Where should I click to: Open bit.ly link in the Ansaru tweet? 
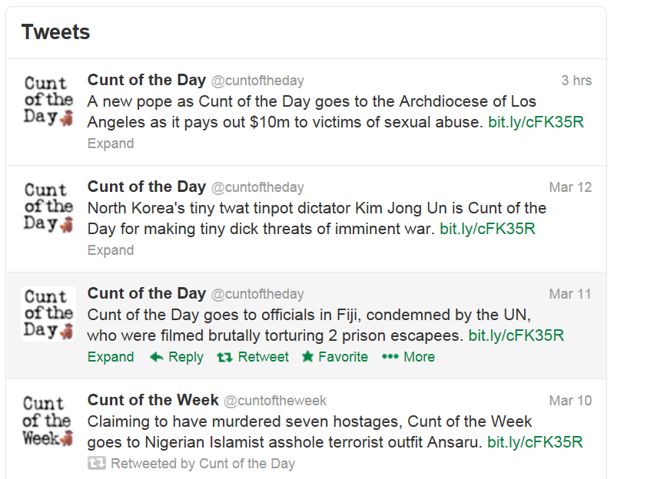[535, 442]
